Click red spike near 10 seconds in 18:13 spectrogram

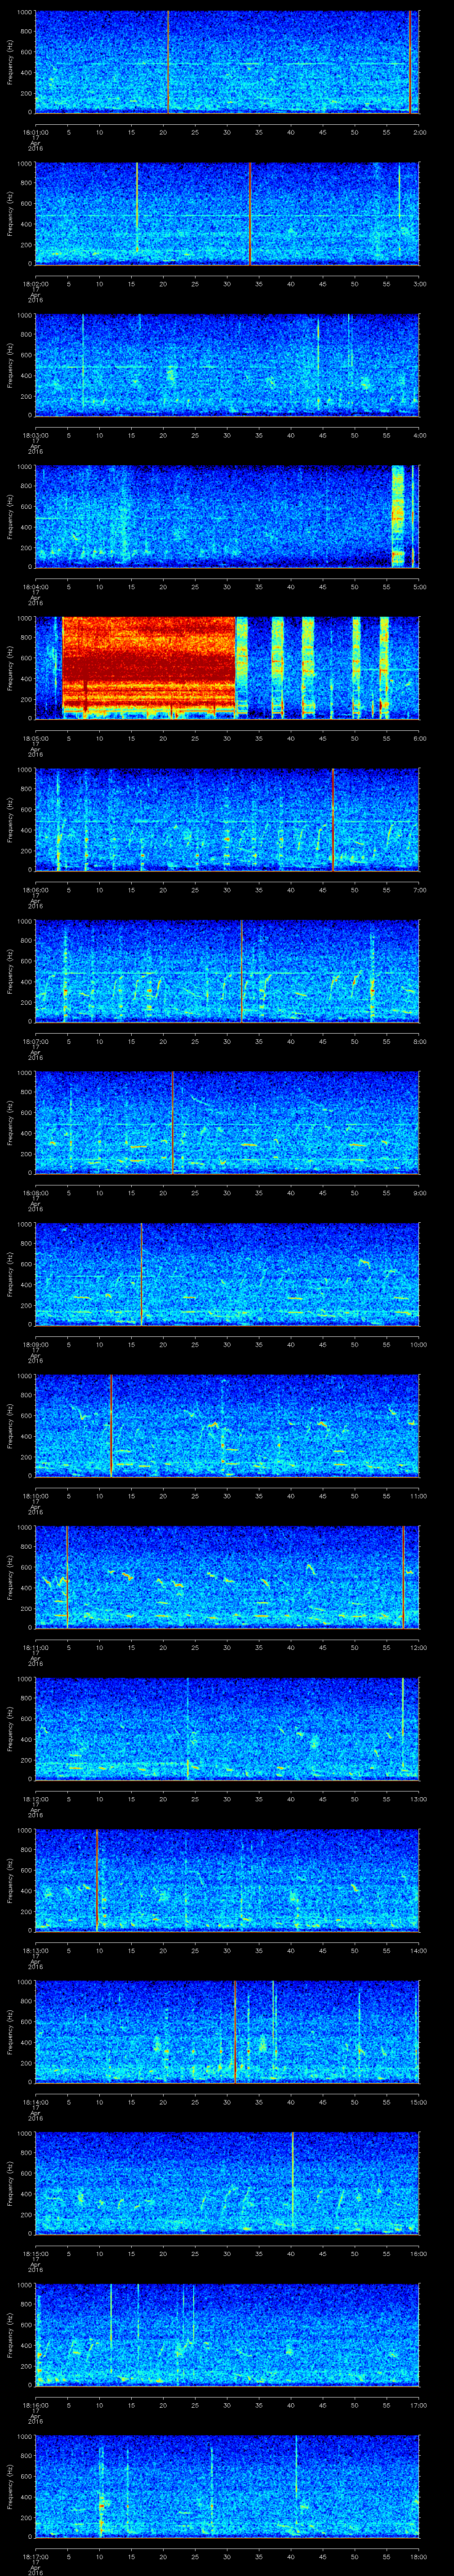point(97,1880)
